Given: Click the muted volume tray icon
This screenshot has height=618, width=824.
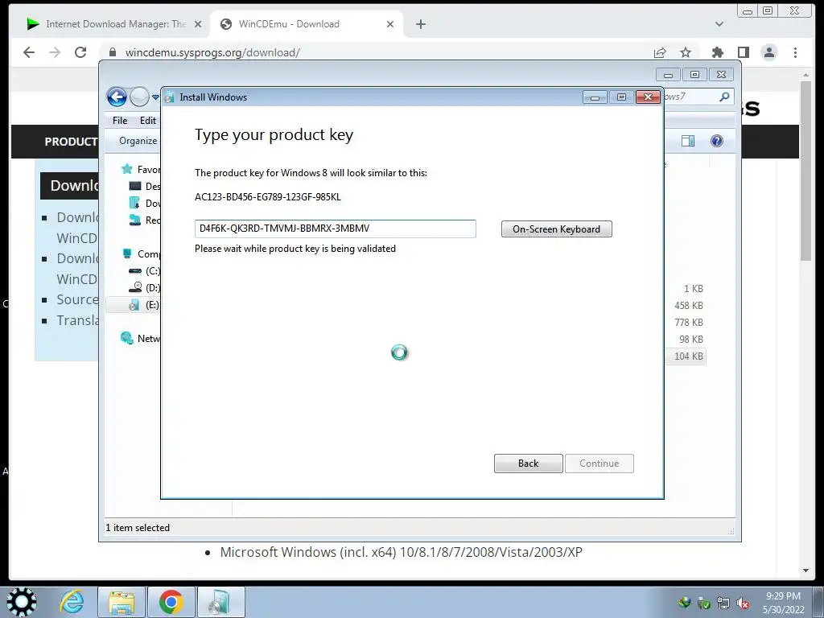Looking at the screenshot, I should [743, 604].
